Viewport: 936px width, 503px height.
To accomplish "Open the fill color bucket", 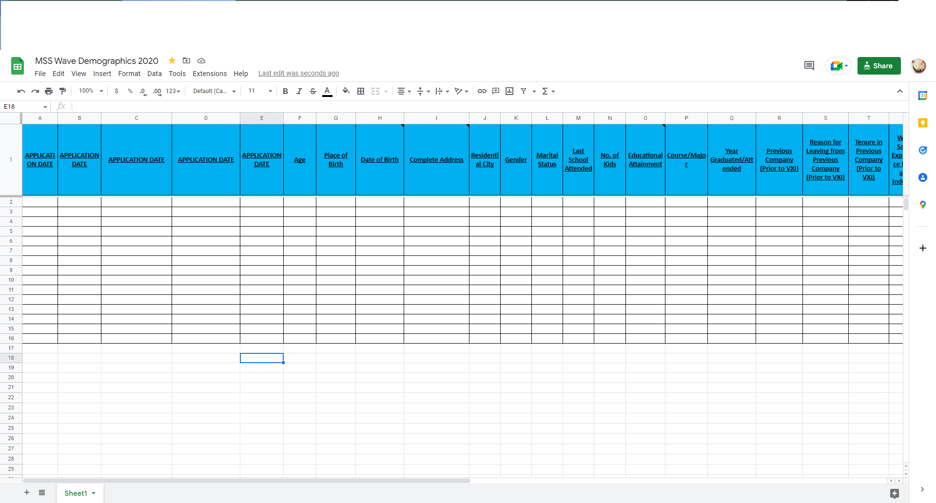I will [x=346, y=91].
